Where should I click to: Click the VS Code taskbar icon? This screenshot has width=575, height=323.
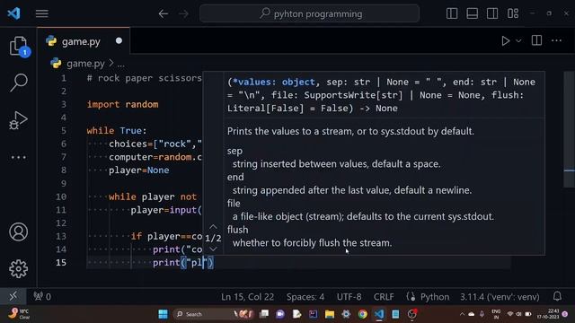[379, 314]
